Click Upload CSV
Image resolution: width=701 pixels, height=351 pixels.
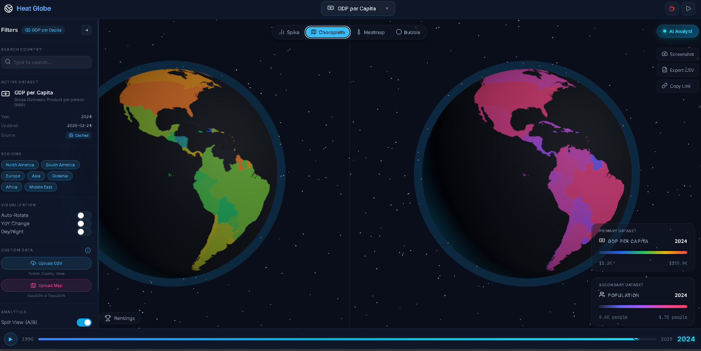coord(46,263)
